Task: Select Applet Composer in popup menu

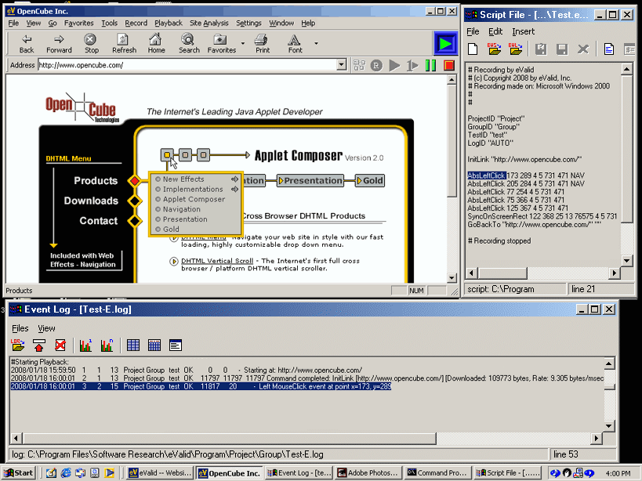Action: 194,199
